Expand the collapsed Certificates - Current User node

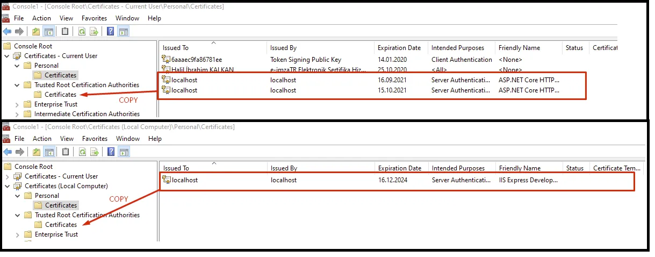(x=7, y=176)
